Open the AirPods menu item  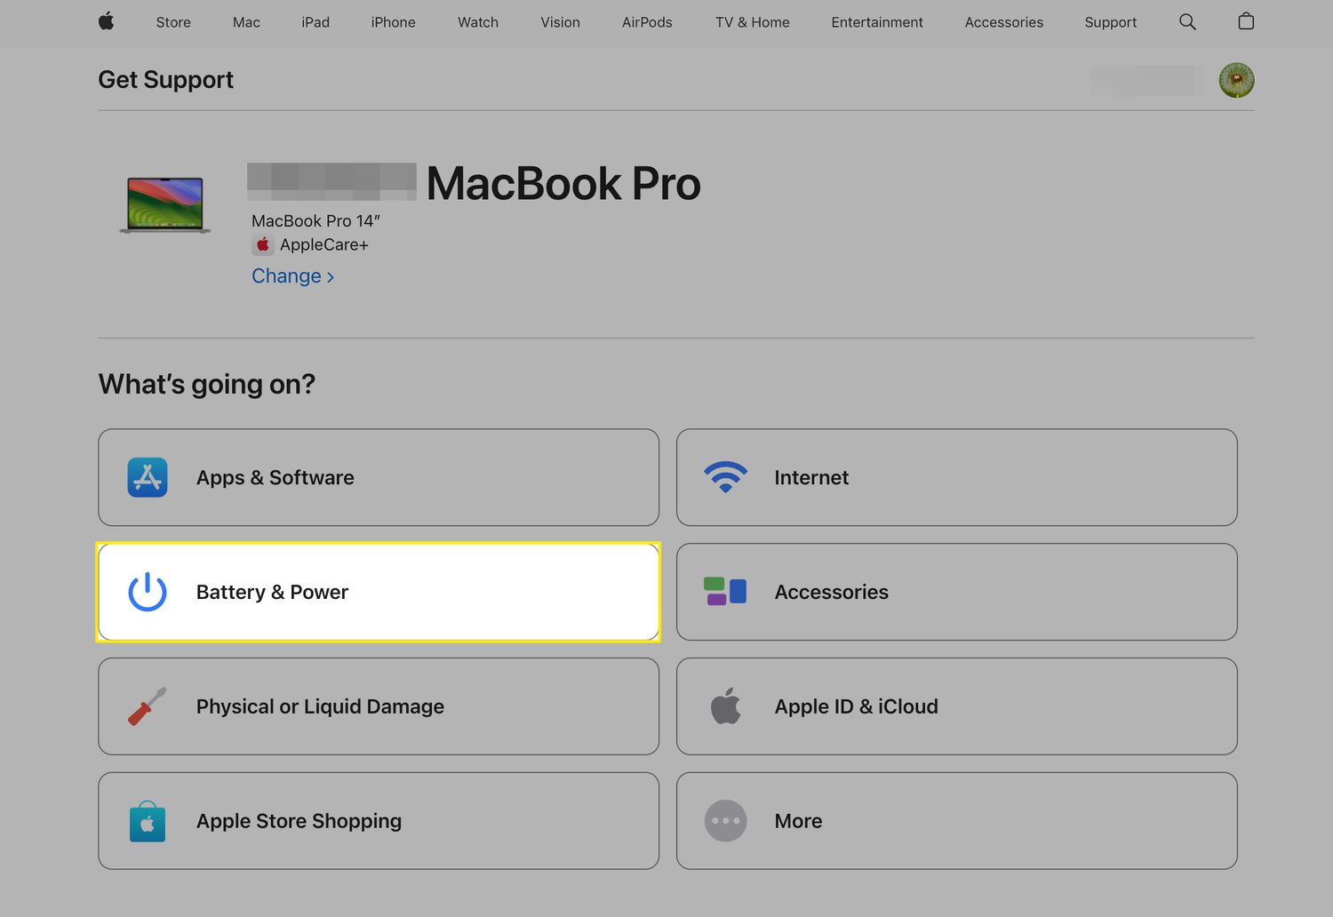[x=647, y=22]
